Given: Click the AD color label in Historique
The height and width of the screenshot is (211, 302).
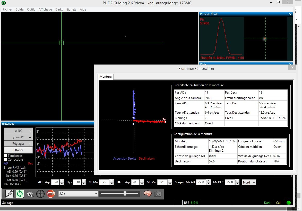Looking at the screenshot, I should 6,163.
